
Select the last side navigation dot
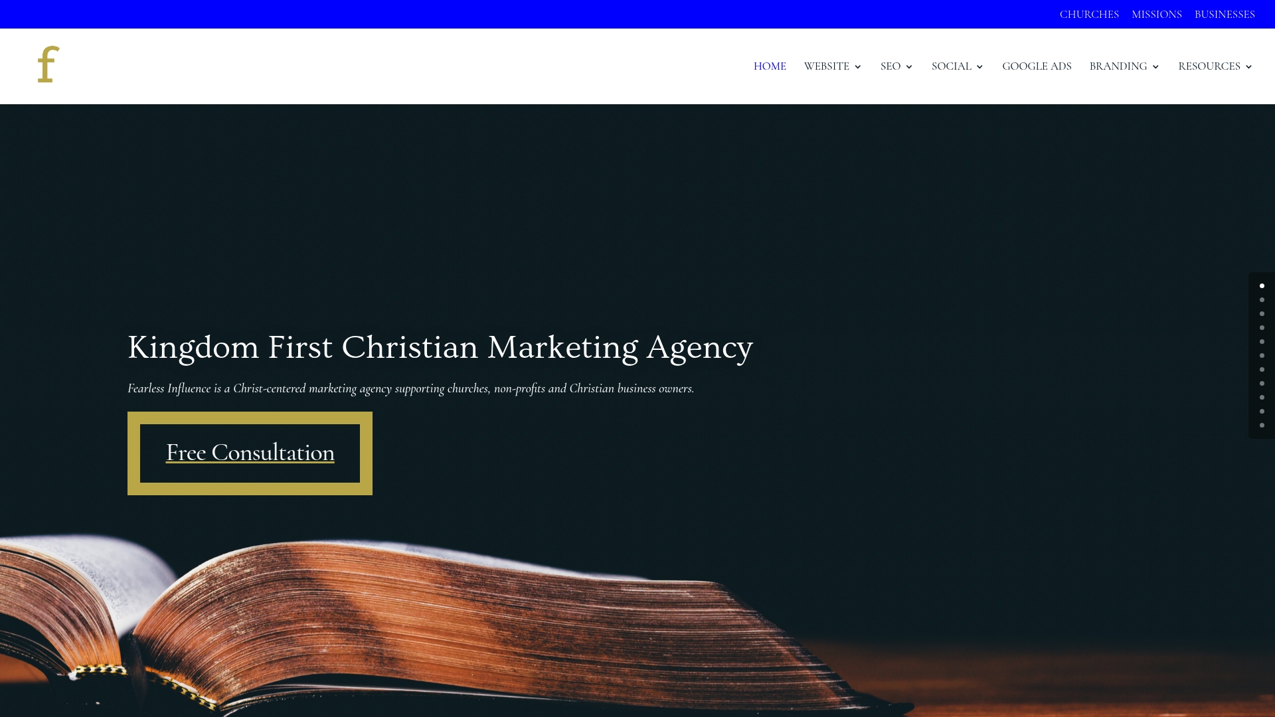click(x=1262, y=425)
